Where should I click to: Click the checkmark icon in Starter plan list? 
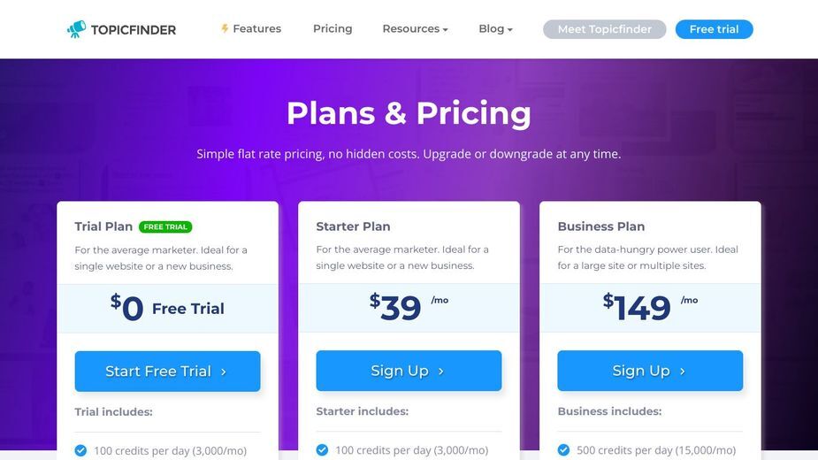coord(323,449)
